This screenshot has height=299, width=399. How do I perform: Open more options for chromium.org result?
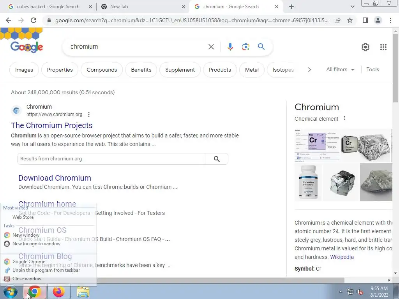pyautogui.click(x=89, y=114)
